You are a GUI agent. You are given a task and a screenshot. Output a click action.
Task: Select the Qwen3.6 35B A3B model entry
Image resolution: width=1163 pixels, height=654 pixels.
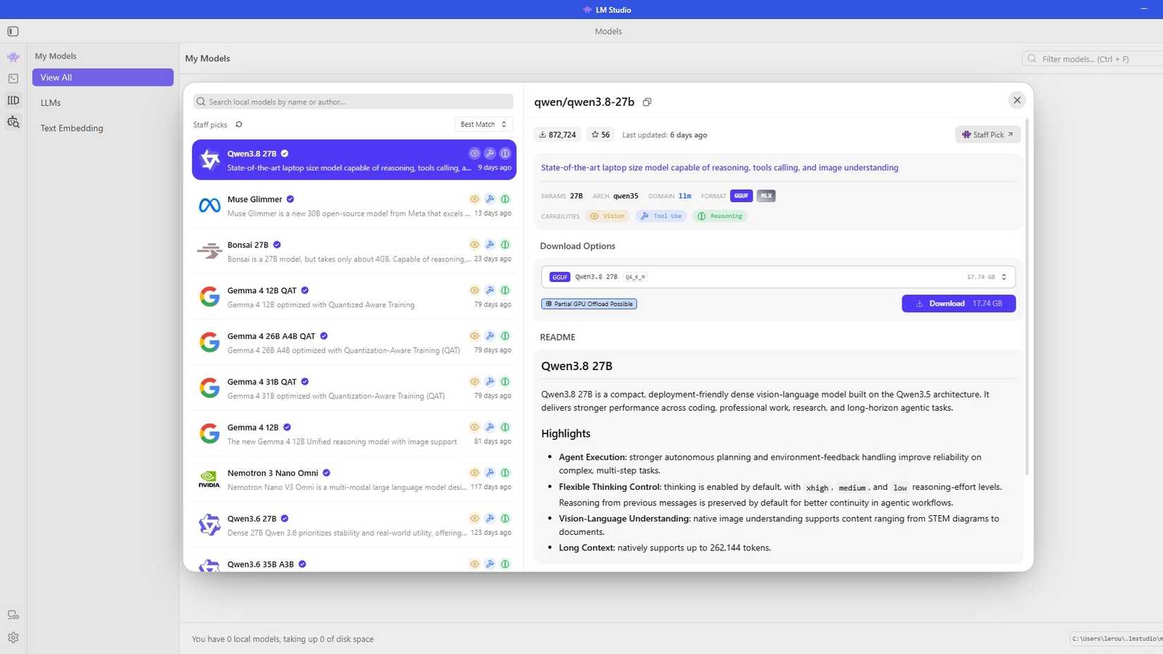click(354, 562)
